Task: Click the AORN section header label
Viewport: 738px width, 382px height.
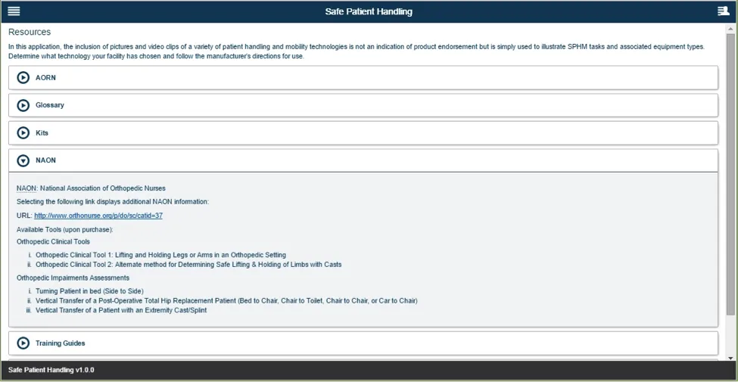Action: [45, 78]
